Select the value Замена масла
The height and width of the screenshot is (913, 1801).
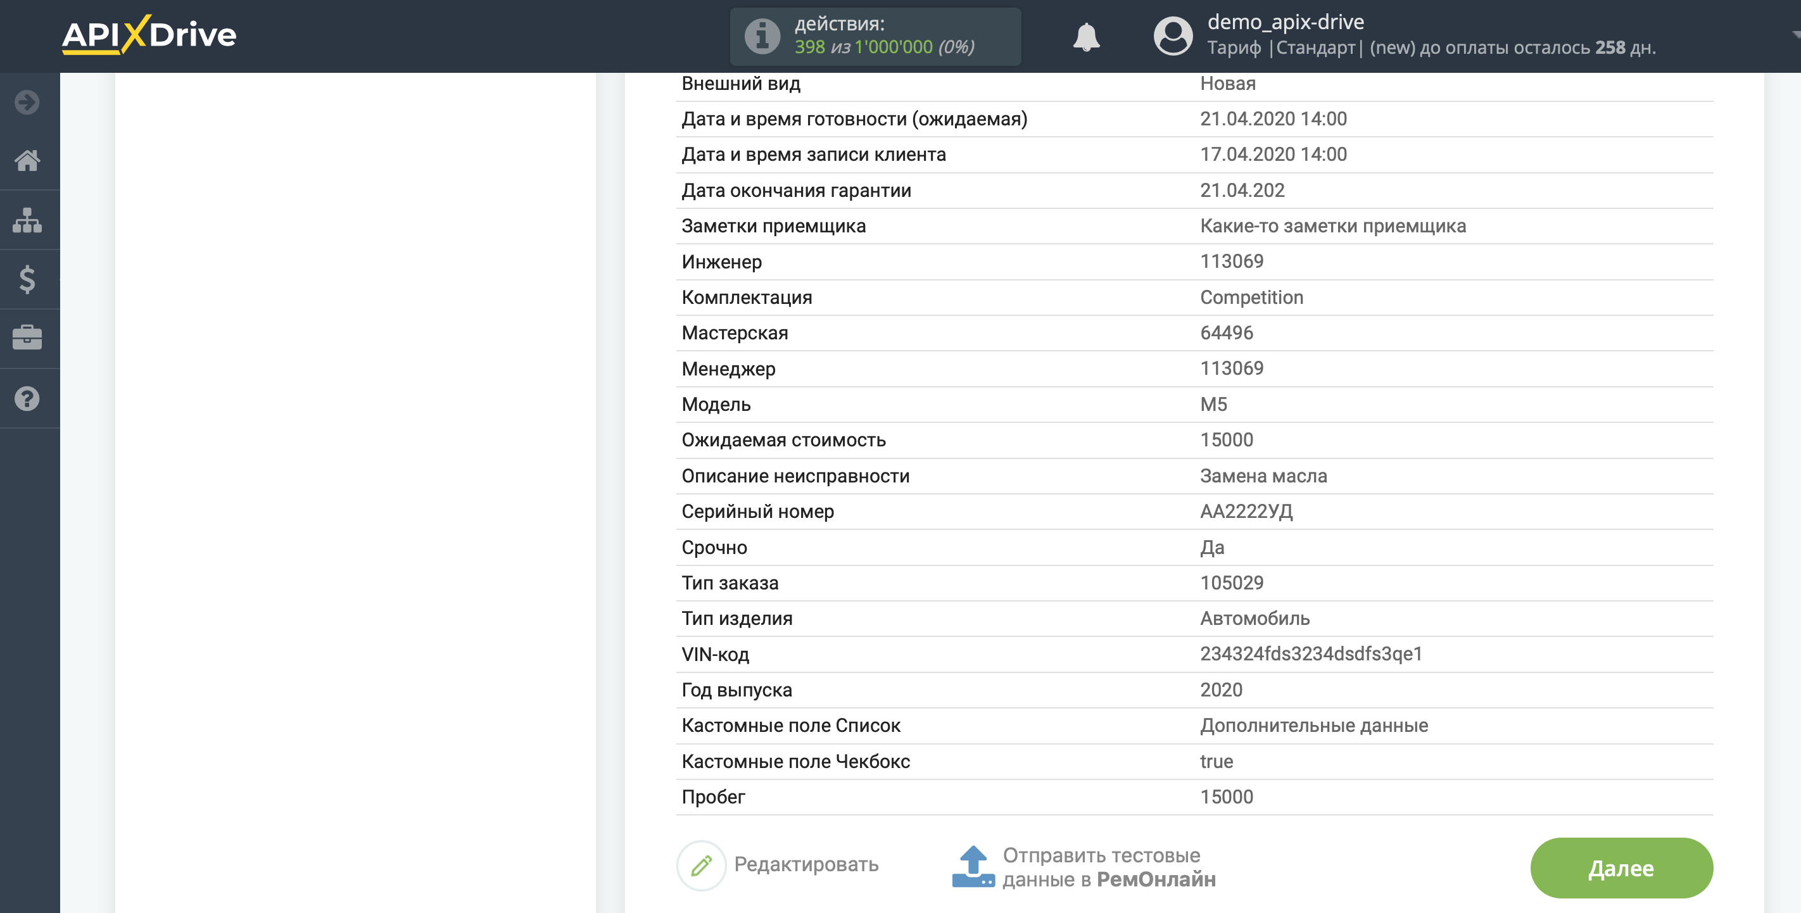pyautogui.click(x=1263, y=476)
